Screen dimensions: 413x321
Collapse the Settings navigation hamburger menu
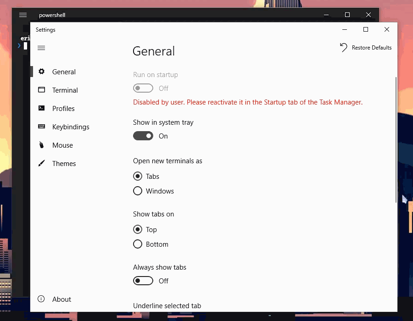click(x=41, y=48)
